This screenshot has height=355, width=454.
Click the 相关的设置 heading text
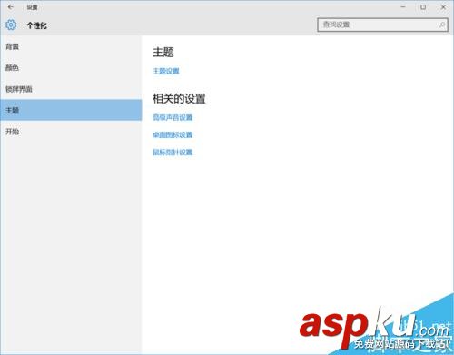coord(179,99)
